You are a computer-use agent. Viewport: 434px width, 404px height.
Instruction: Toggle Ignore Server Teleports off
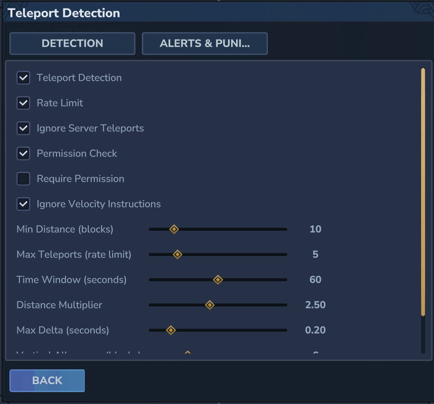click(23, 128)
